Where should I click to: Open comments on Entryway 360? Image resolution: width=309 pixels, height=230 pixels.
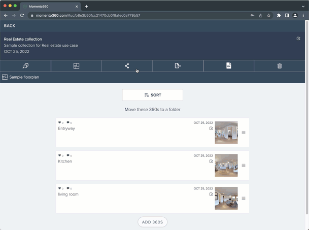pos(68,122)
